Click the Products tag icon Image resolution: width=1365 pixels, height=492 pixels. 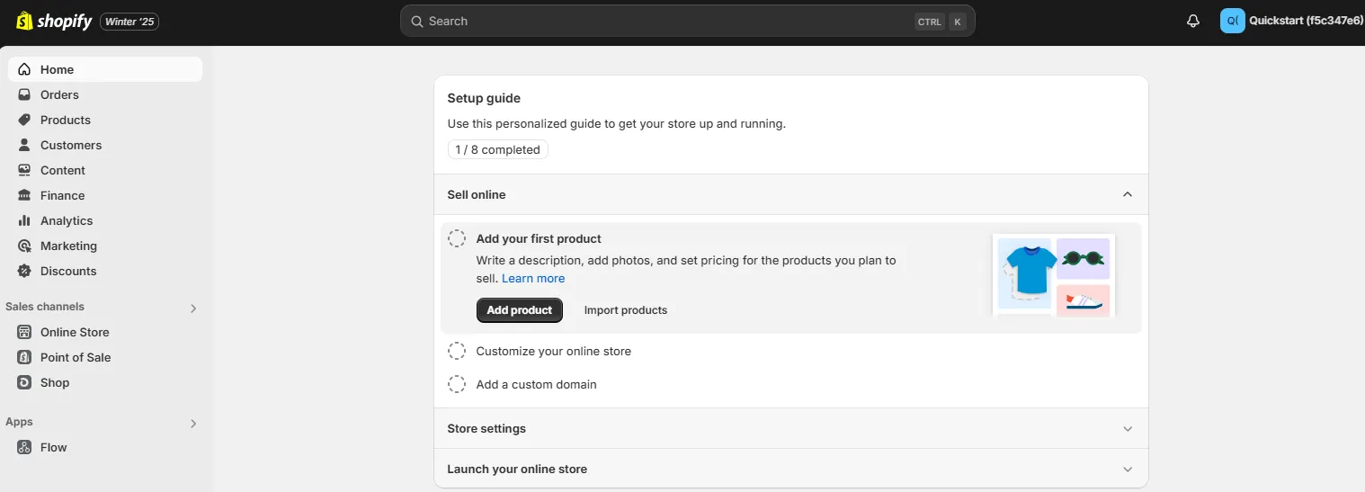tap(24, 120)
